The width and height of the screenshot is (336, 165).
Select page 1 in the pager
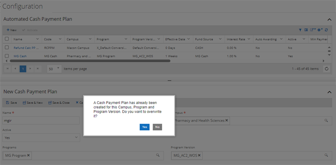point(23,69)
